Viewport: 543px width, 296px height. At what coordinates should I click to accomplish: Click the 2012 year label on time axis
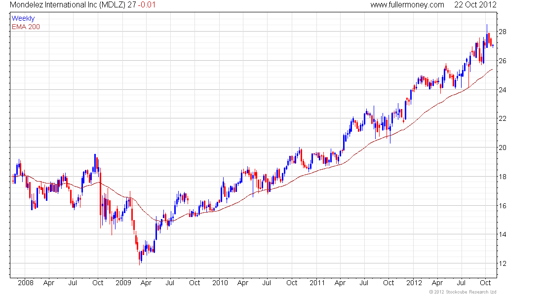[414, 283]
